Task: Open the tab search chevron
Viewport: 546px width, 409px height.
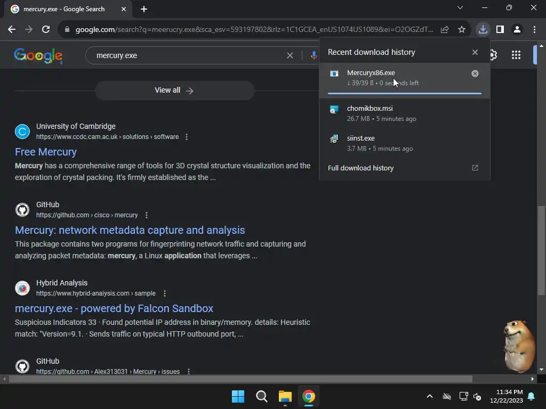Action: 460,7
